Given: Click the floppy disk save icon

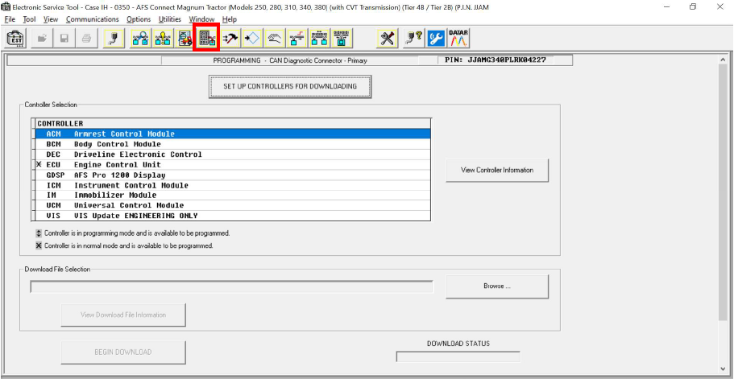Looking at the screenshot, I should click(x=64, y=39).
